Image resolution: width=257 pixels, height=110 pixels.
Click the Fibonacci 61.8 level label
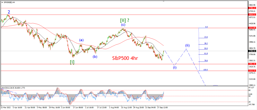coord(206,53)
